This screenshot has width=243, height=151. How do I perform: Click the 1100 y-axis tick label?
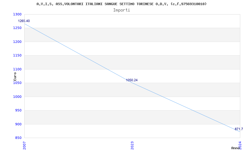click(x=17, y=69)
